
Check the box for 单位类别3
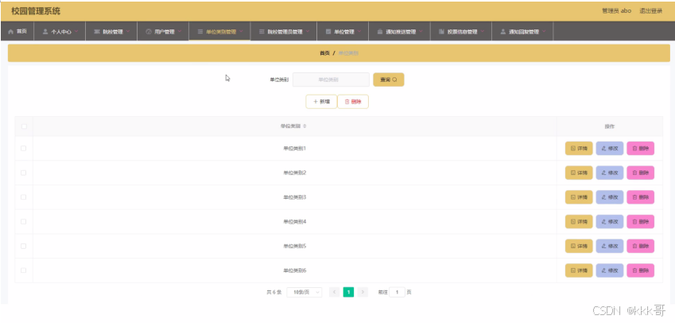(23, 197)
